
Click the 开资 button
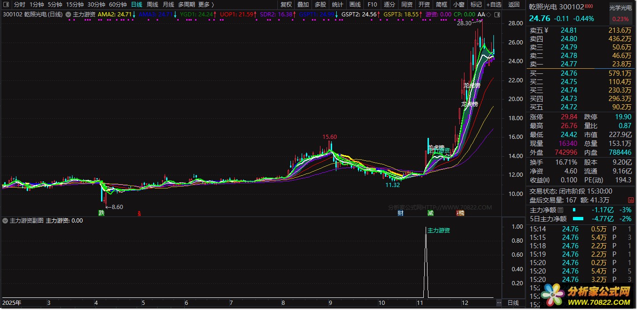424,5
